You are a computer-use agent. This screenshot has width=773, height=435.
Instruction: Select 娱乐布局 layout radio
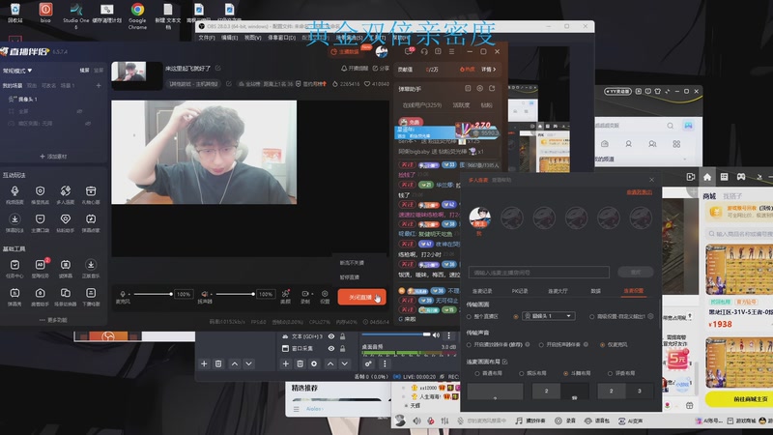(x=522, y=373)
